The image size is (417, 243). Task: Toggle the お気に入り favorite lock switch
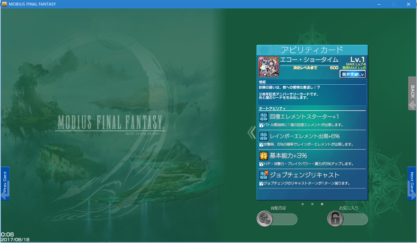tap(348, 219)
